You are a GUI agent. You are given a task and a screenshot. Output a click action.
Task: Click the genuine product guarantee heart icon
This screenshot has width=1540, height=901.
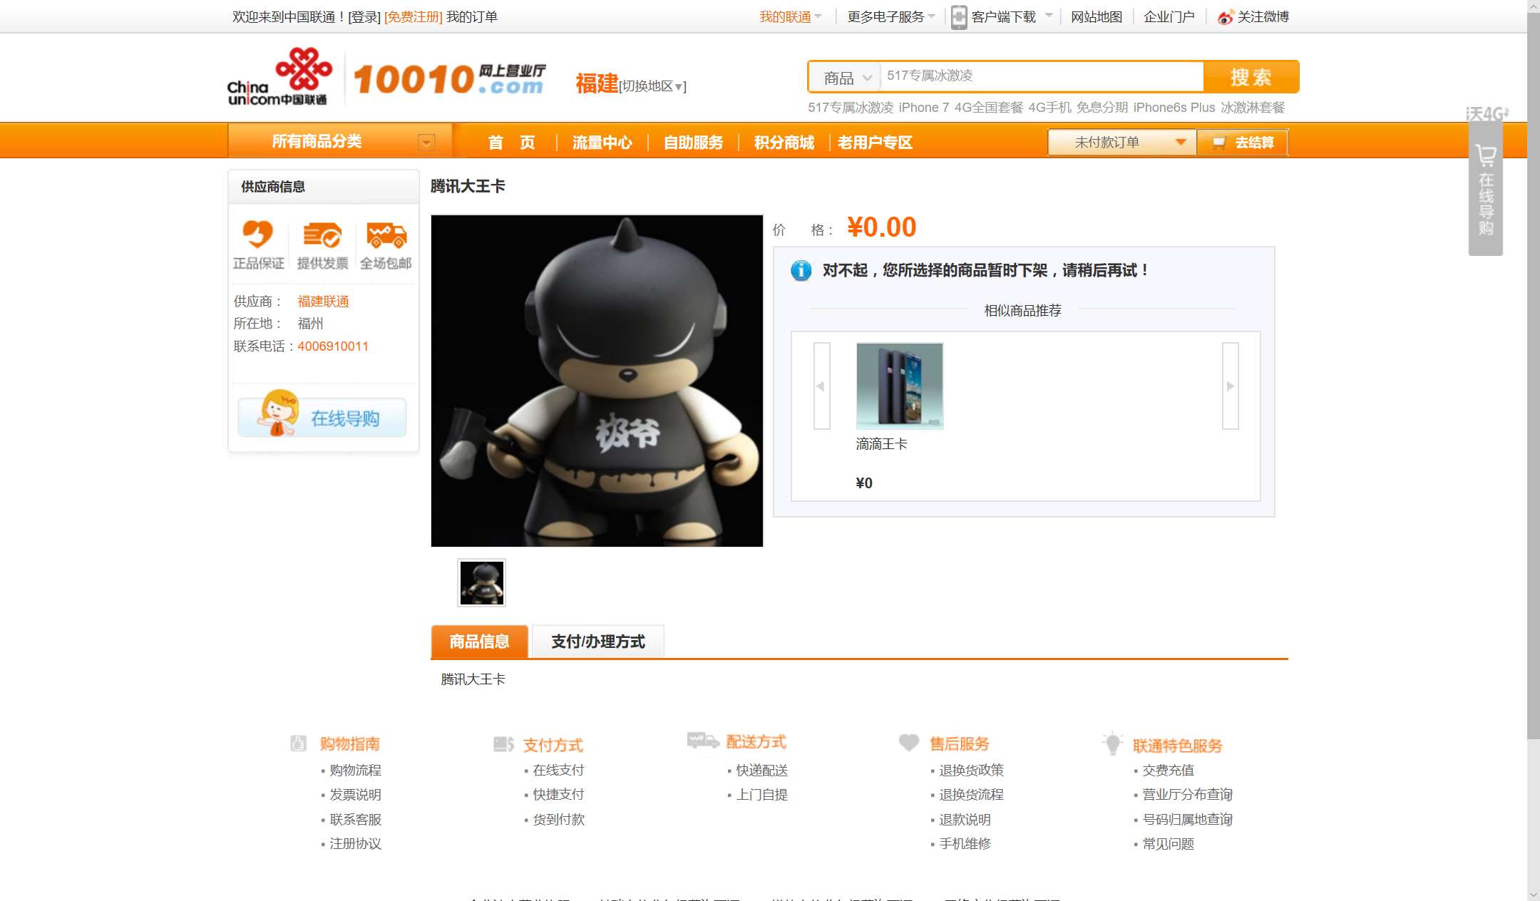pyautogui.click(x=258, y=234)
